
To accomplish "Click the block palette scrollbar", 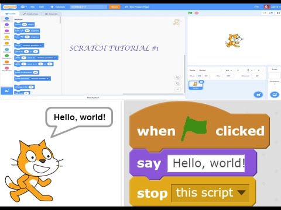I will [x=60, y=20].
